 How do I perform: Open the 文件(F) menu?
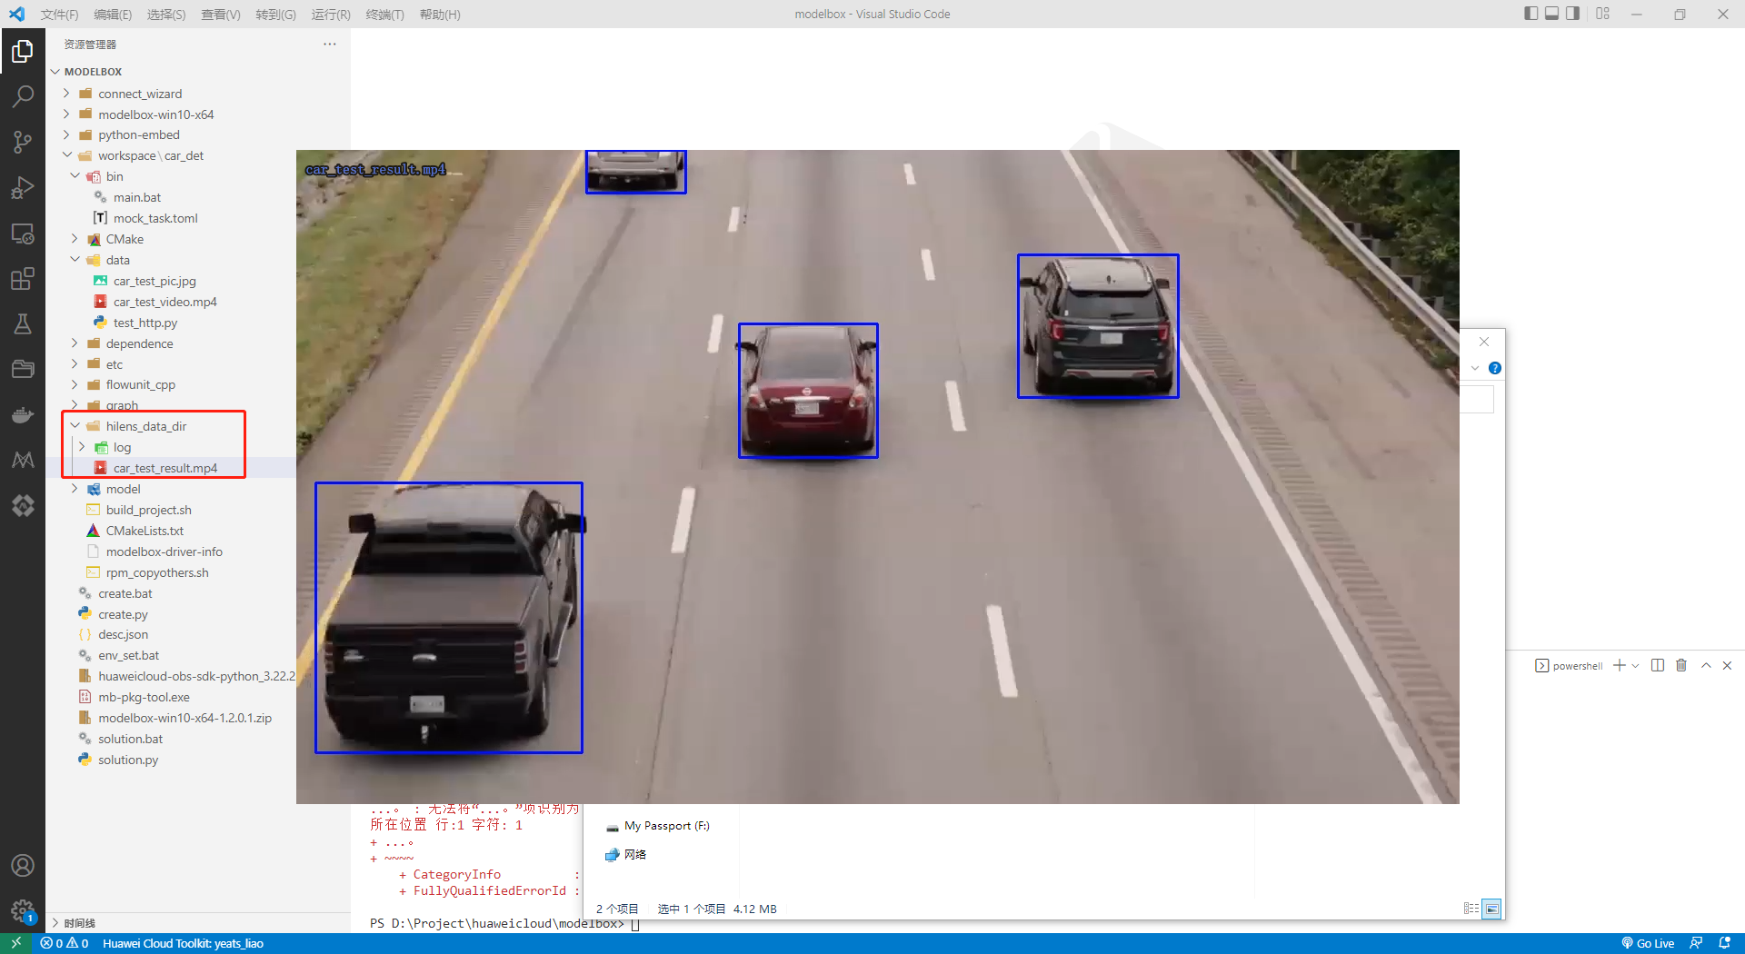click(59, 15)
